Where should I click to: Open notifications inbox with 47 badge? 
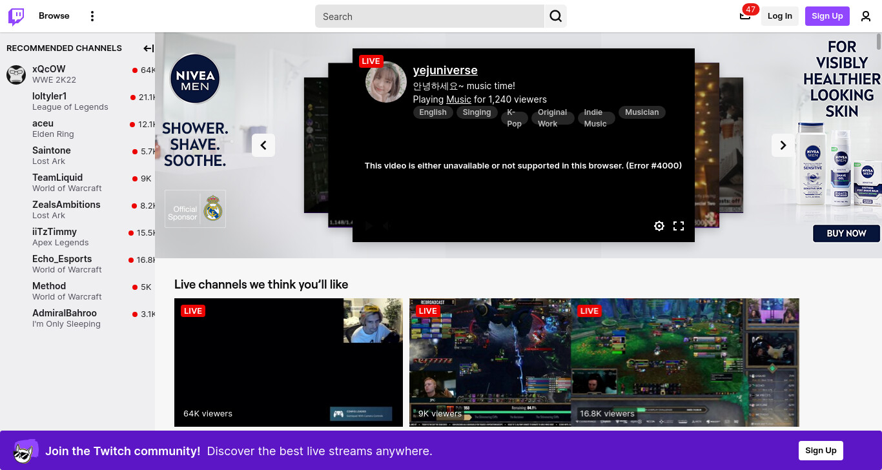745,15
